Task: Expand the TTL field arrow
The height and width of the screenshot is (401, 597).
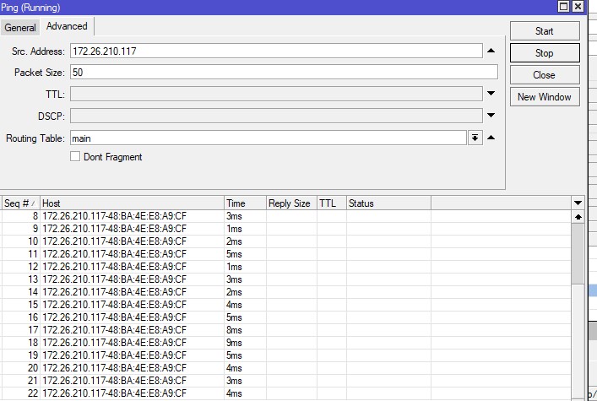Action: pos(491,94)
